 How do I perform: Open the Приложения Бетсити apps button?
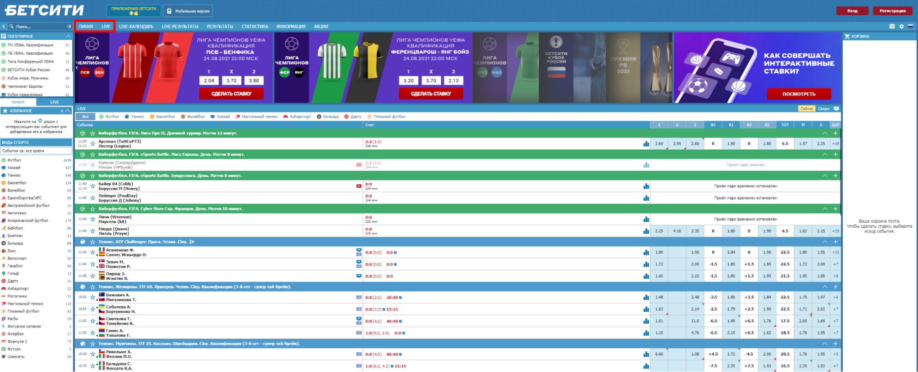pos(134,11)
